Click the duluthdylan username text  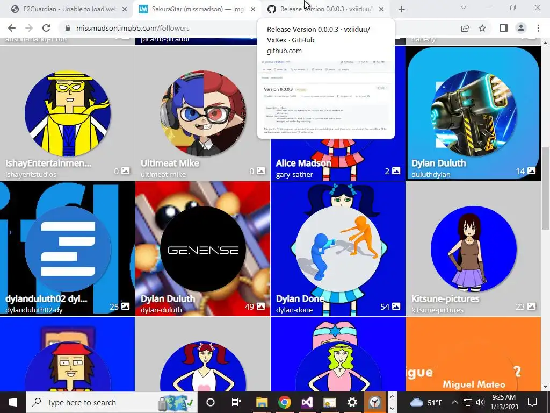[431, 175]
